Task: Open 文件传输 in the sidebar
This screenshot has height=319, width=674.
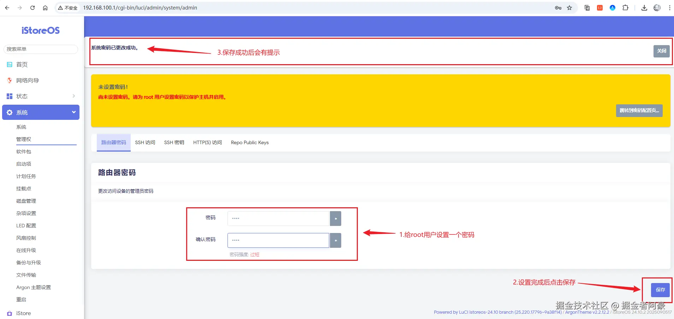Action: click(26, 275)
